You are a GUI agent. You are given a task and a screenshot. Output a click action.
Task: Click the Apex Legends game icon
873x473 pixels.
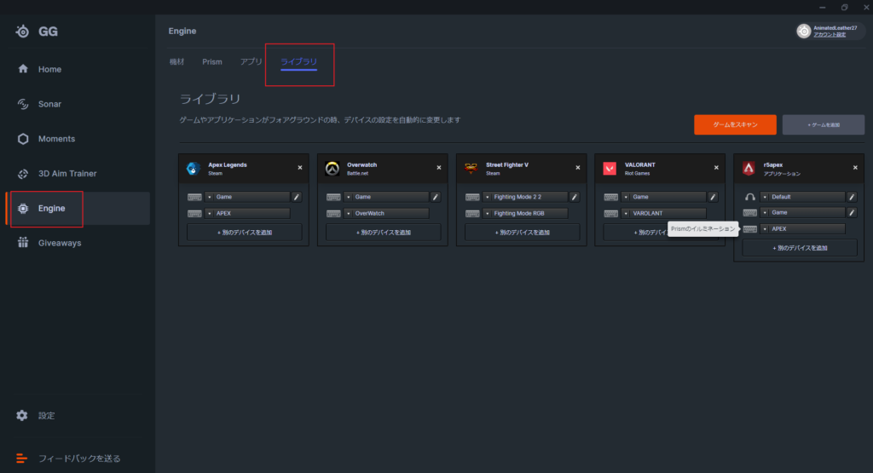(194, 168)
